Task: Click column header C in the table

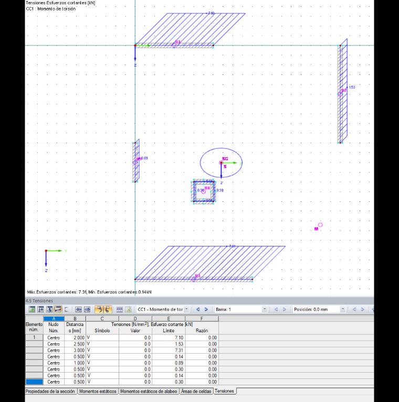Action: (102, 319)
